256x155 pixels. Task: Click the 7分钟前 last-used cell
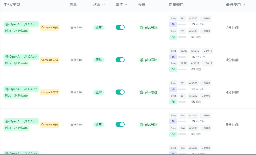[x=232, y=28]
